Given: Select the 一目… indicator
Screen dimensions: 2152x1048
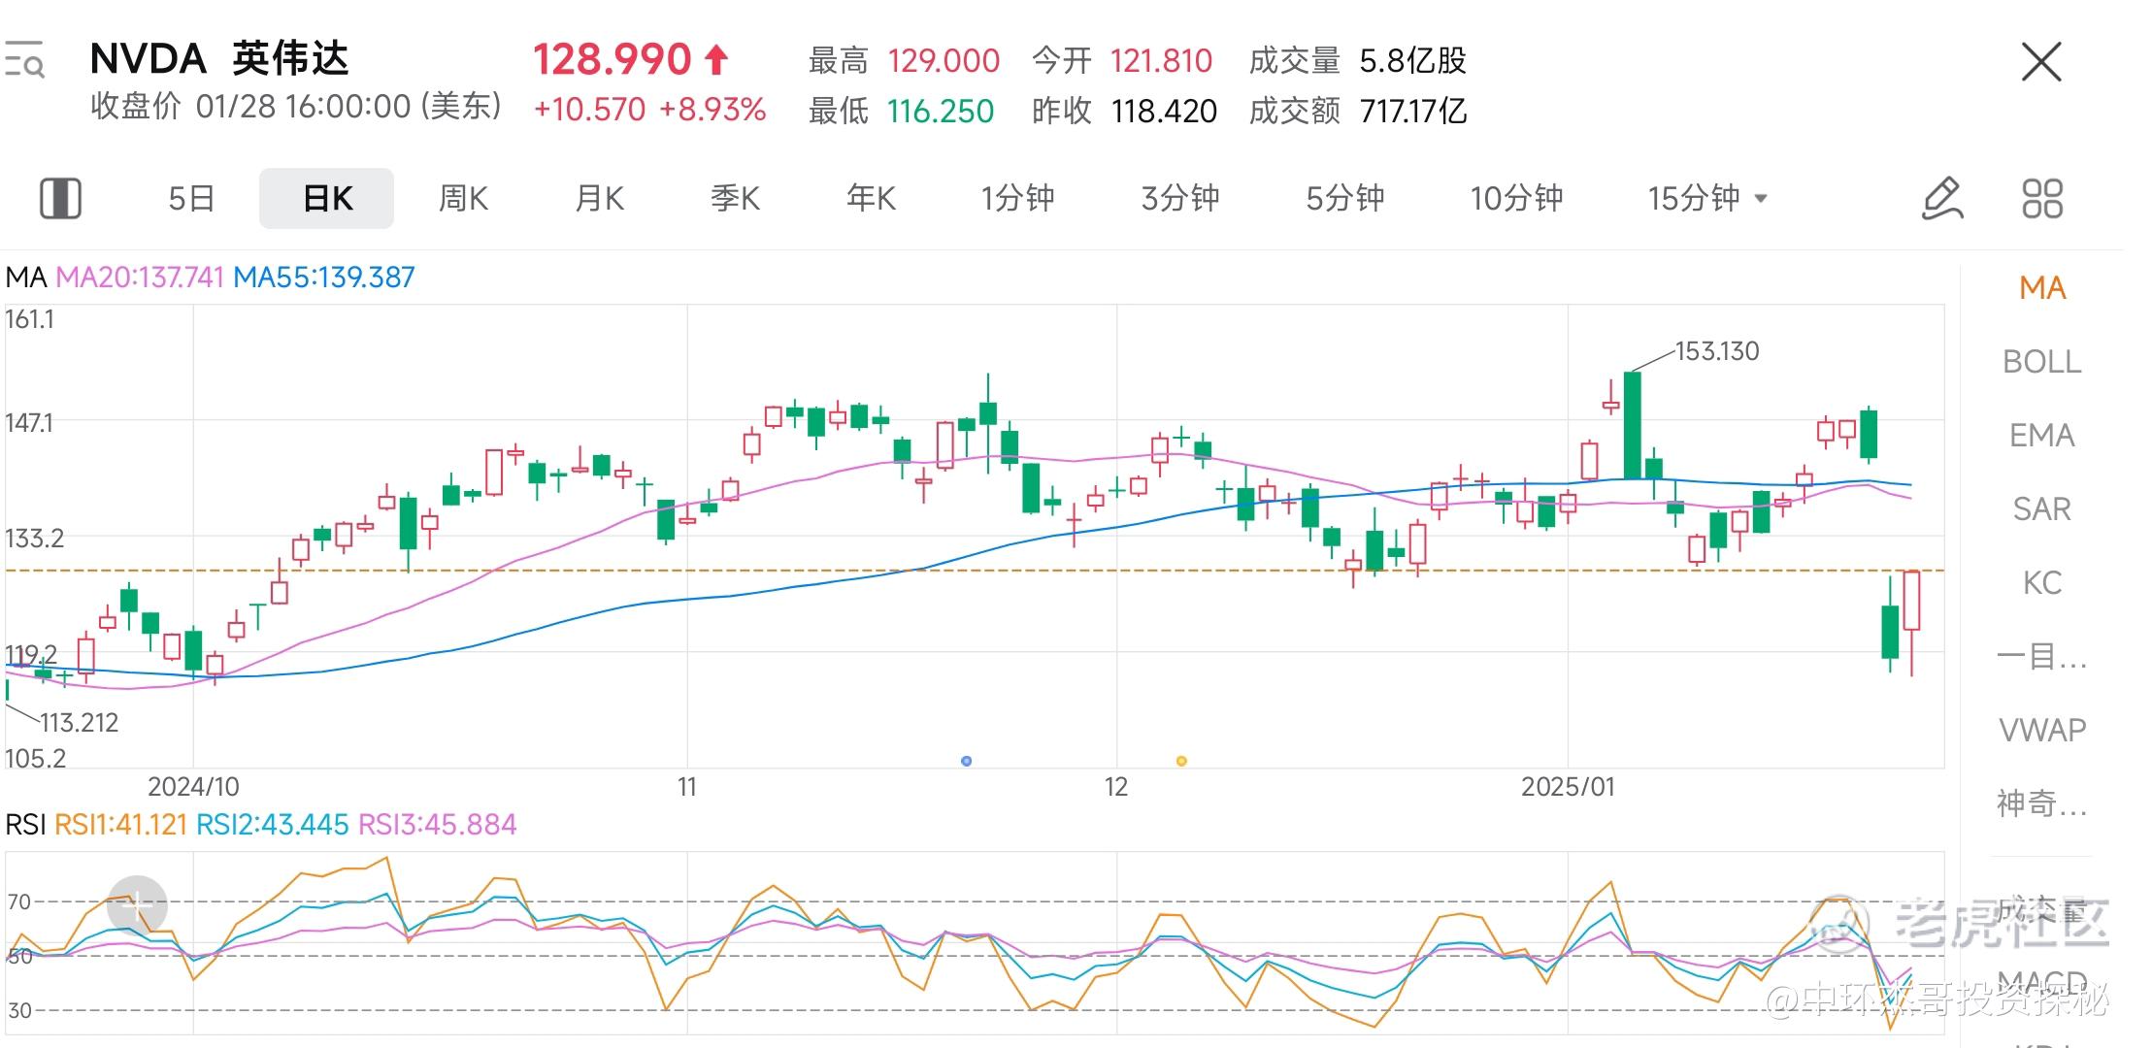Looking at the screenshot, I should [x=2042, y=657].
